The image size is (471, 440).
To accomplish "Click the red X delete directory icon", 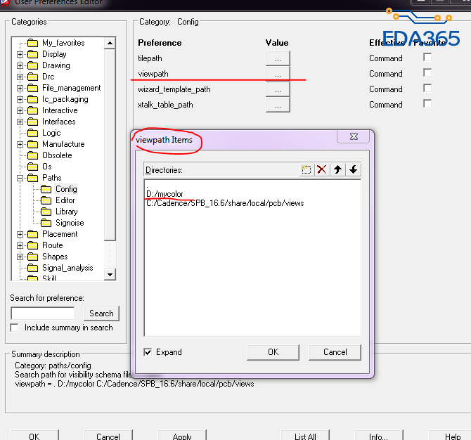I will (x=322, y=169).
